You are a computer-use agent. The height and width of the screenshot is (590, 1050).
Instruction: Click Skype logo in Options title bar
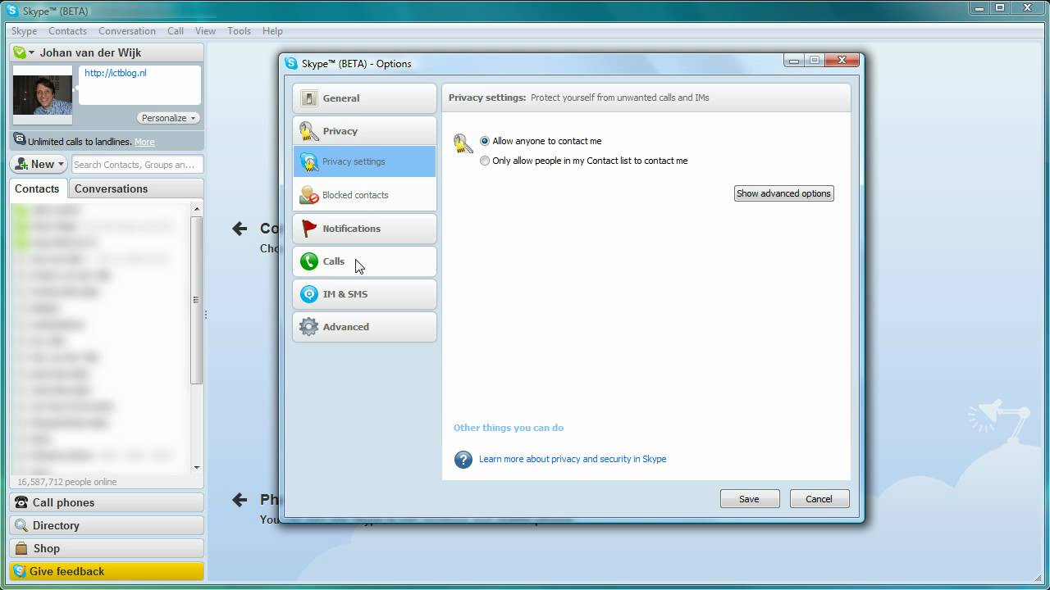pos(291,63)
